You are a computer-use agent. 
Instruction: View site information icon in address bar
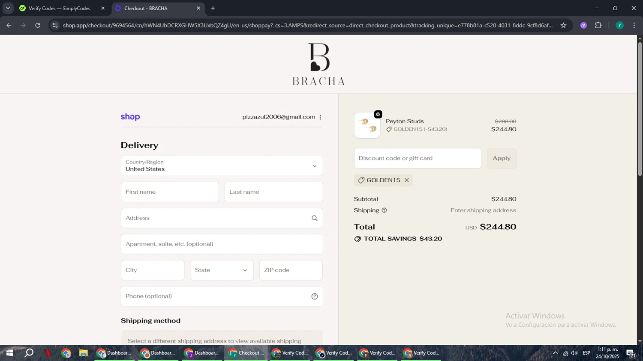(x=55, y=25)
